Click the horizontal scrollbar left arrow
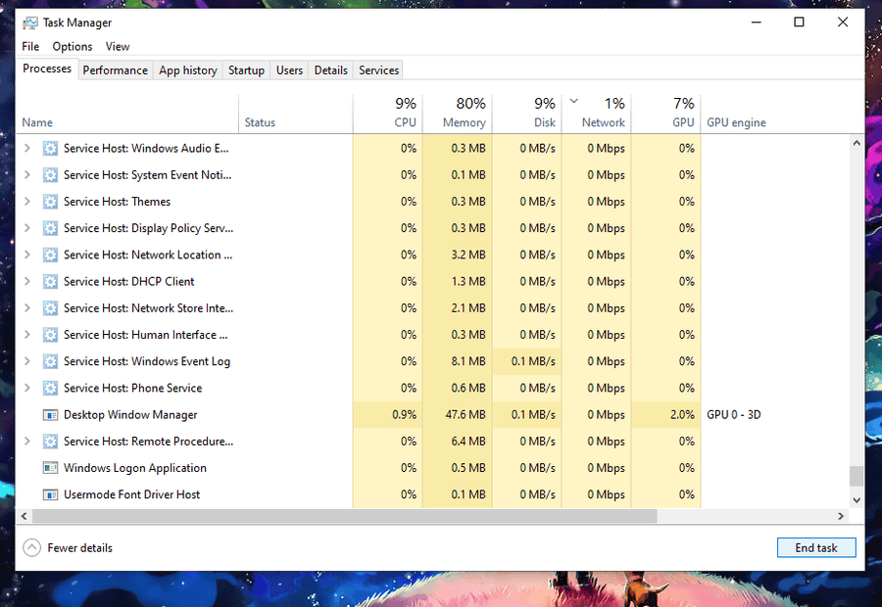This screenshot has width=882, height=607. (x=24, y=516)
